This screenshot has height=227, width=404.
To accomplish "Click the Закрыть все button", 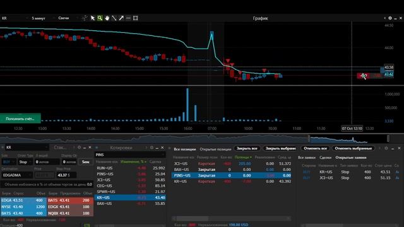I will coord(247,149).
